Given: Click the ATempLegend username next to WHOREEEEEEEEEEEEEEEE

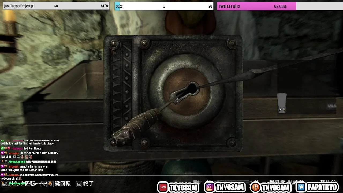Looking at the screenshot, I should [x=17, y=162].
